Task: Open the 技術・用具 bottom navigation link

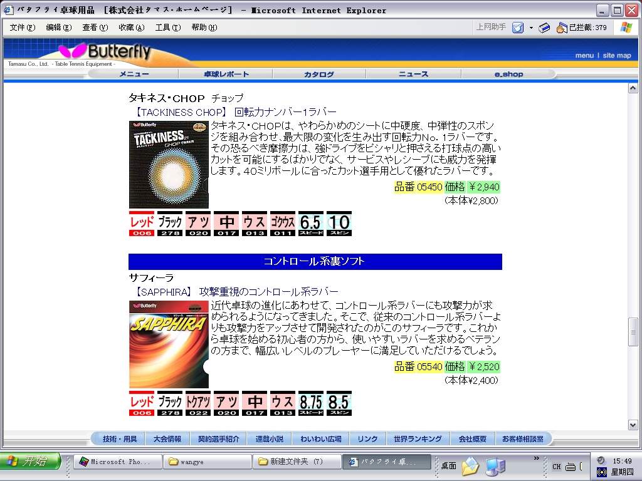Action: click(120, 439)
